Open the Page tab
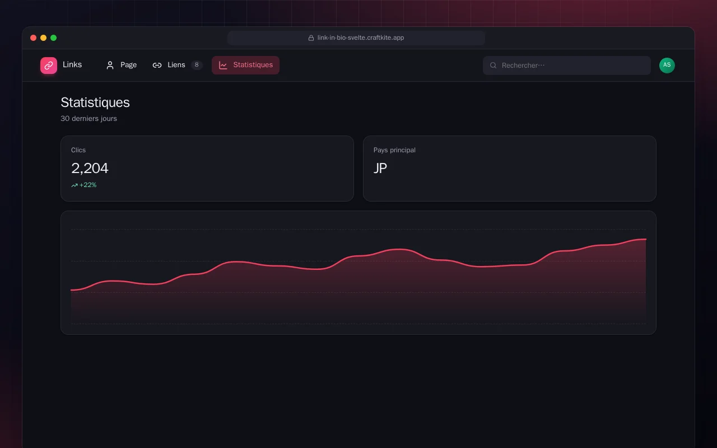This screenshot has height=448, width=717. point(121,65)
